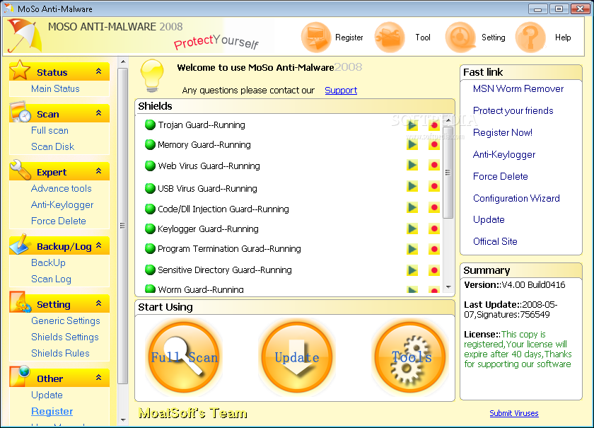Open the round Tools gears button
Image resolution: width=594 pixels, height=428 pixels.
[410, 357]
